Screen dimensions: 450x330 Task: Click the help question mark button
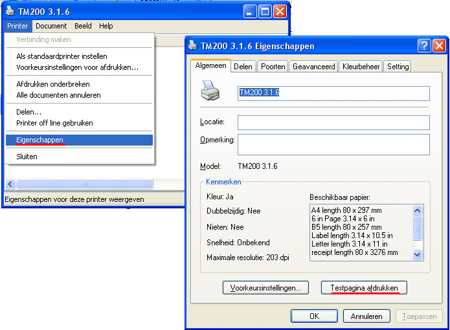(424, 46)
